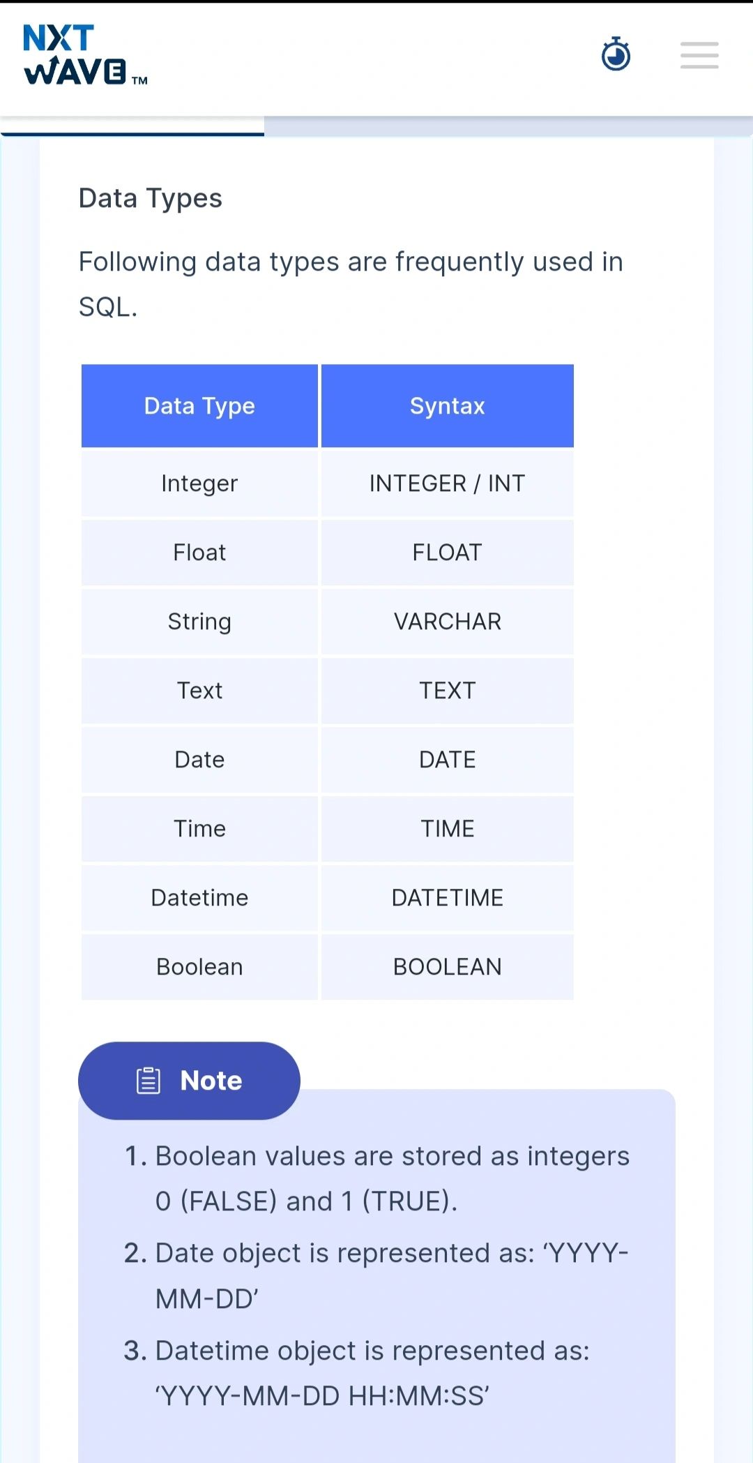Tap the lesson progress bar
Image resolution: width=753 pixels, height=1463 pixels.
click(376, 126)
